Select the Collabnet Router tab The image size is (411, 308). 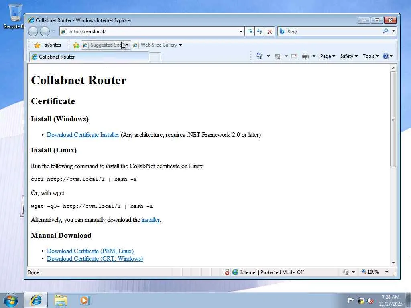(x=89, y=57)
